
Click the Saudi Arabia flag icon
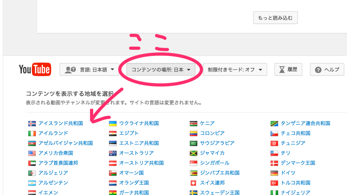click(194, 143)
